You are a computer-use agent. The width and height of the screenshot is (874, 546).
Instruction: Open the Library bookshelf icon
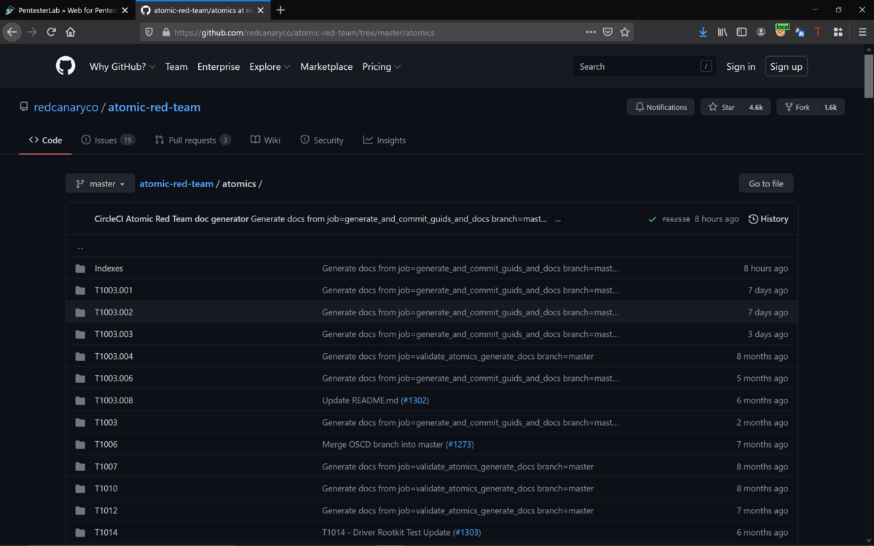(x=723, y=32)
